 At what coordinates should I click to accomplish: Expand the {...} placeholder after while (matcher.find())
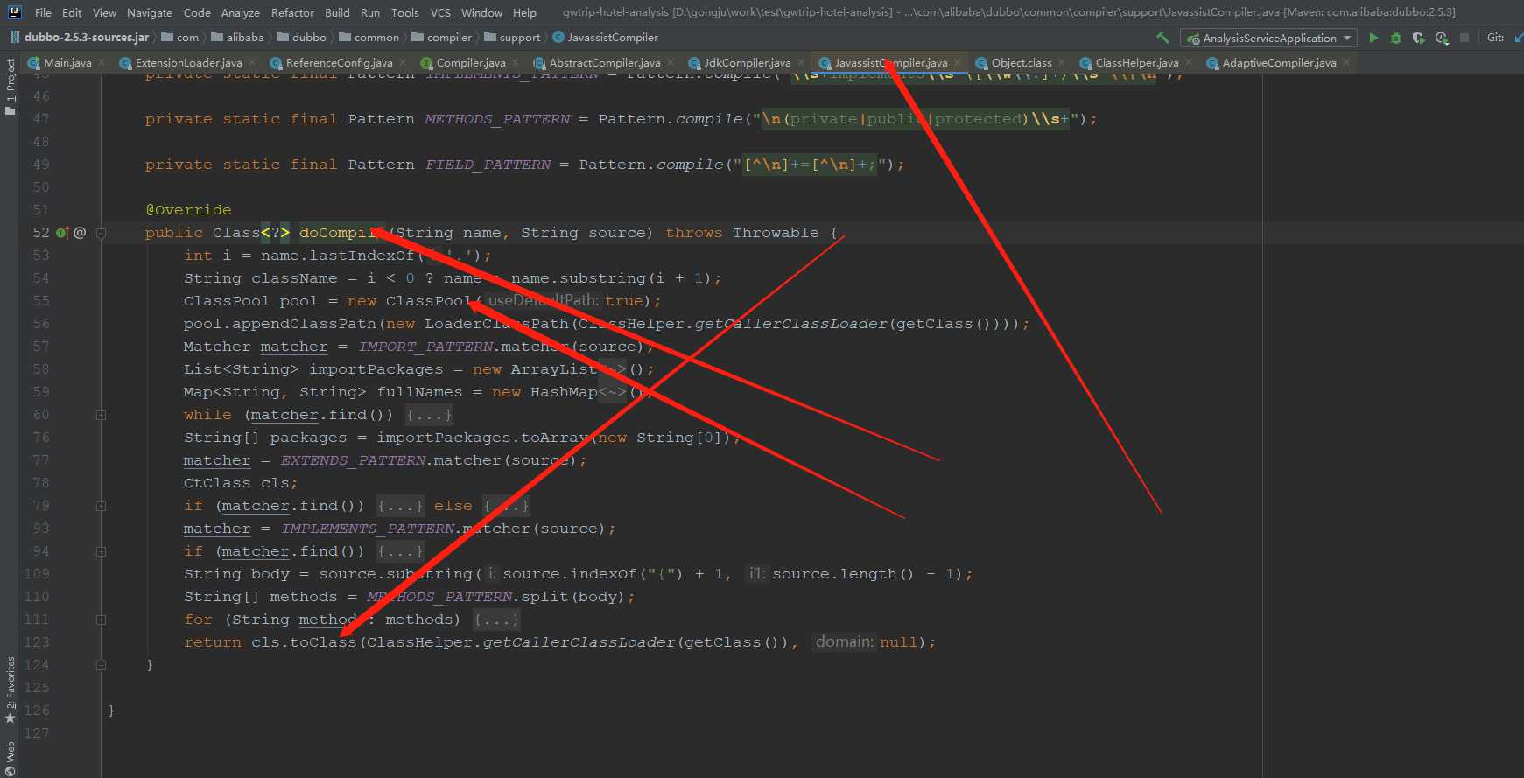[429, 415]
